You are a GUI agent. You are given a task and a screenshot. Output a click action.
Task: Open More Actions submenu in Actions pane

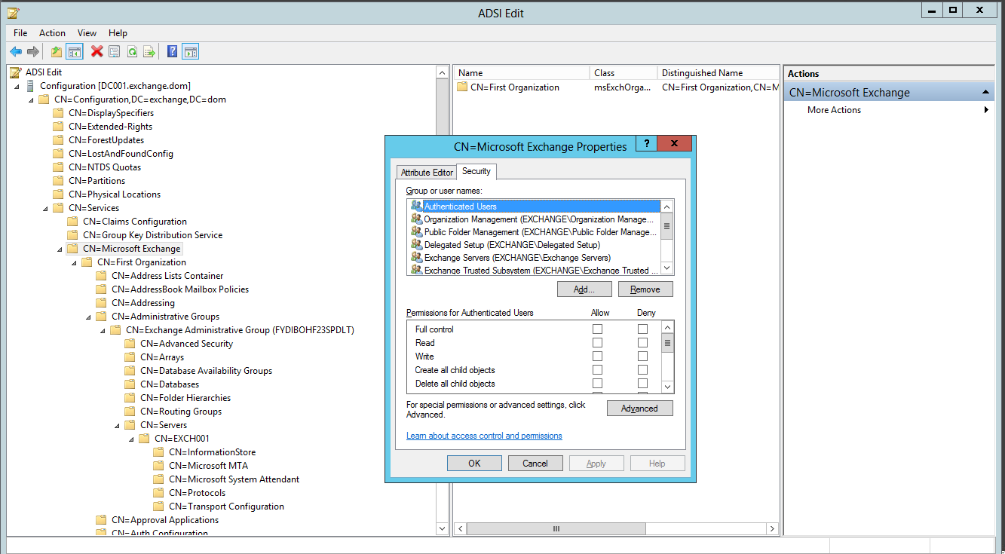point(889,110)
